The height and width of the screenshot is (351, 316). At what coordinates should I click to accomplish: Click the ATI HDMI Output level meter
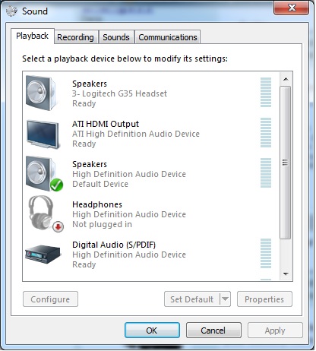point(266,132)
